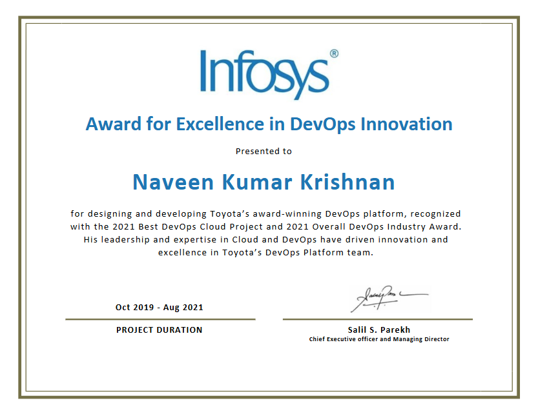Click 'Chief Executive officer and Managing Director' title

(378, 339)
